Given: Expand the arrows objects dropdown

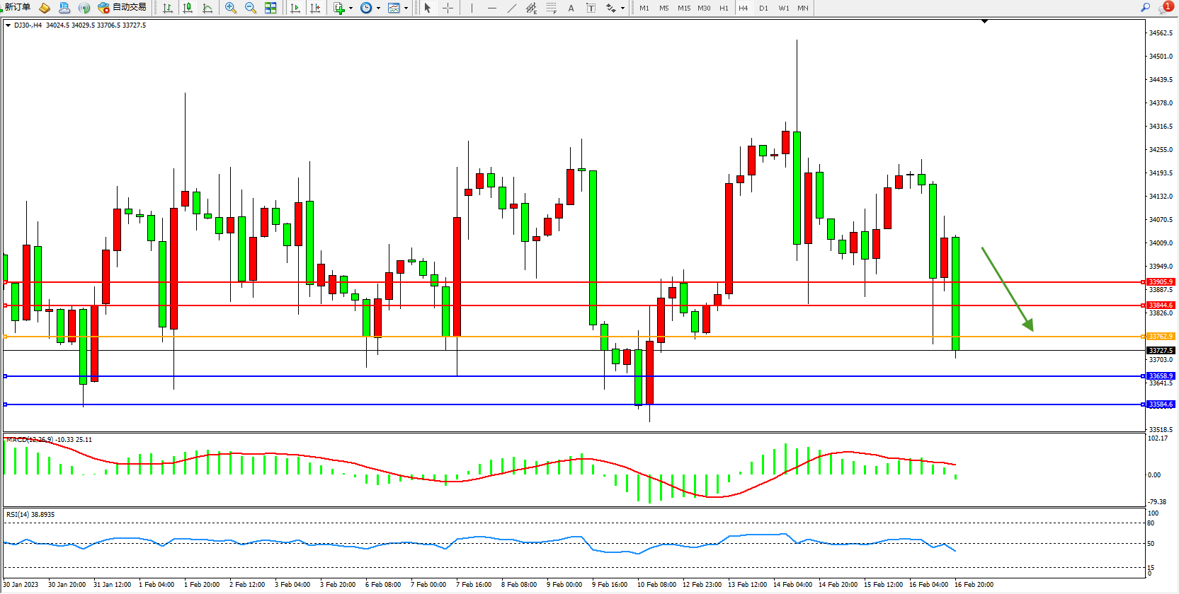Looking at the screenshot, I should (622, 8).
